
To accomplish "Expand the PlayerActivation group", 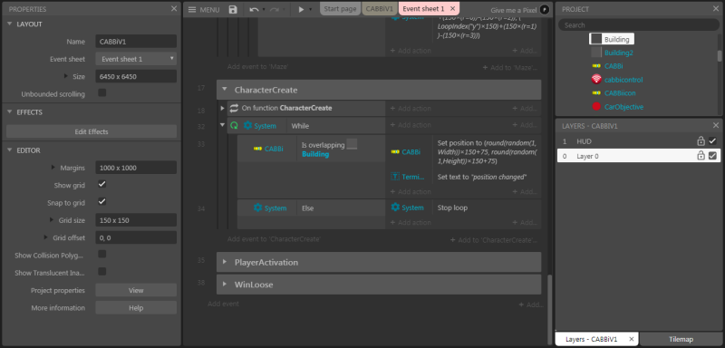I will pyautogui.click(x=224, y=262).
